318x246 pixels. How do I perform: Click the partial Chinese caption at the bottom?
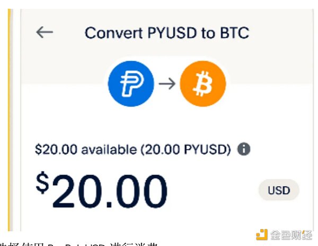tap(79, 243)
